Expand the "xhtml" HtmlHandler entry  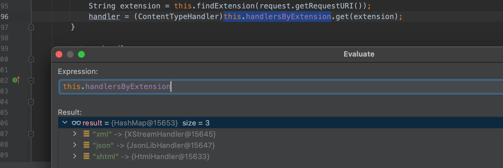click(75, 156)
